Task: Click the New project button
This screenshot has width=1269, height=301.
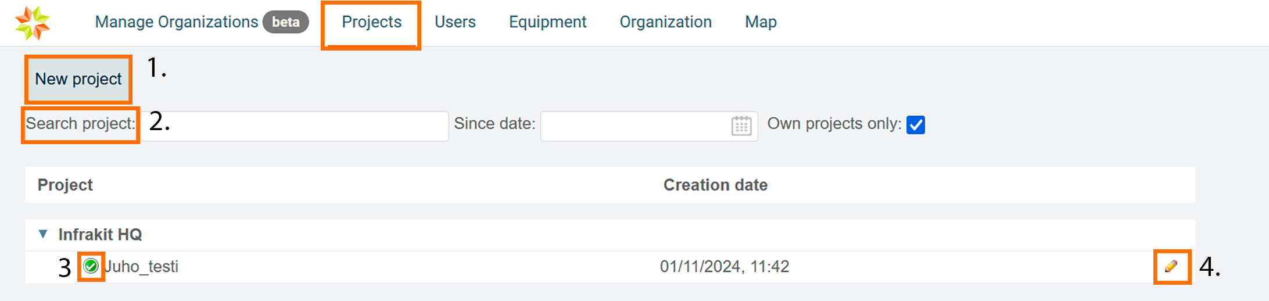Action: click(78, 79)
